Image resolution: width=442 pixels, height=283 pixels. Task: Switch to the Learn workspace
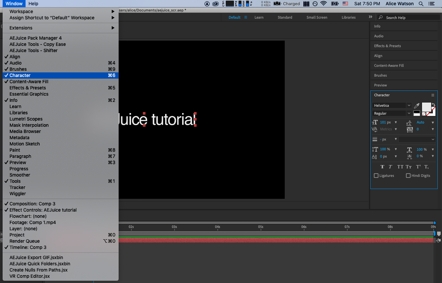point(259,17)
